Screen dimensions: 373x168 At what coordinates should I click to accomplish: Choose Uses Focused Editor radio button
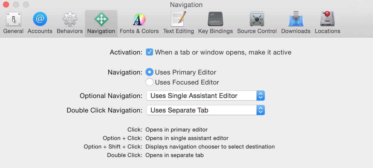(x=149, y=82)
